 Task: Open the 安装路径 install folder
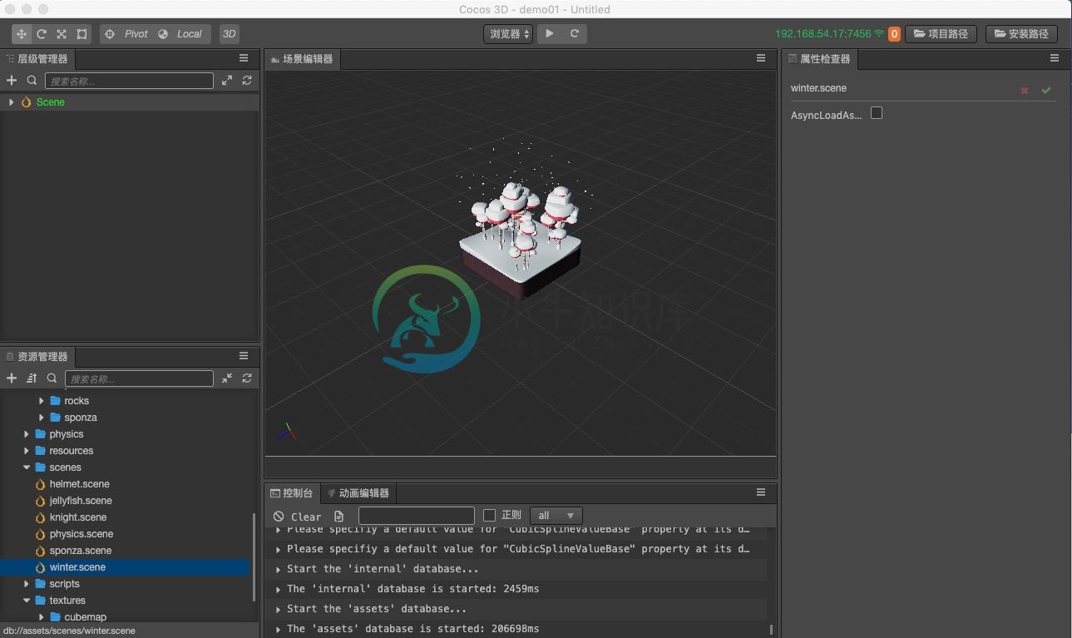click(x=1022, y=34)
